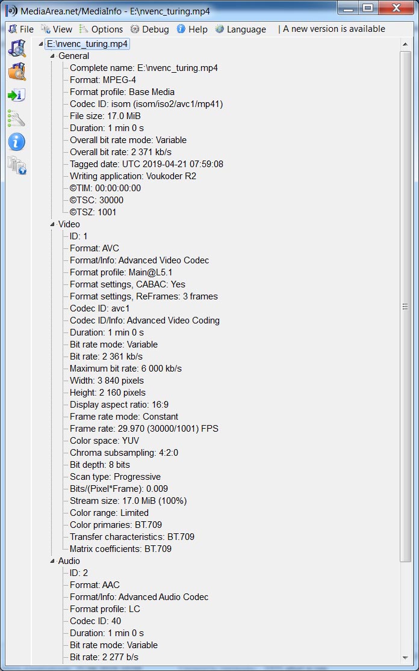Image resolution: width=419 pixels, height=671 pixels.
Task: Click the blue About info sidebar icon
Action: click(x=17, y=142)
